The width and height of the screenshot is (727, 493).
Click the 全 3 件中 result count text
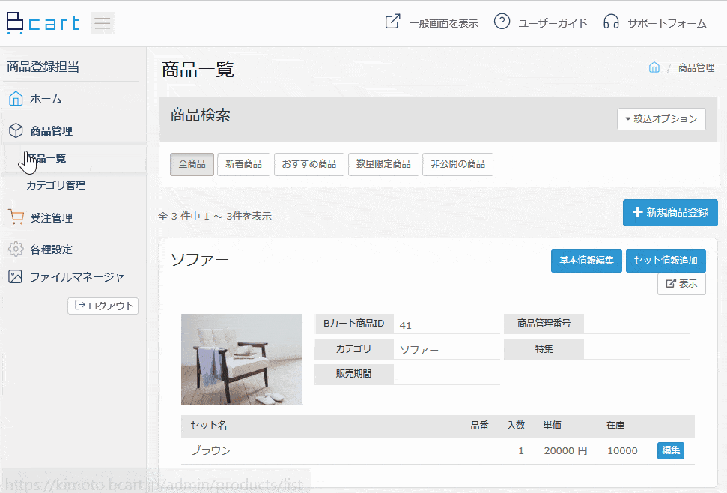tap(215, 216)
